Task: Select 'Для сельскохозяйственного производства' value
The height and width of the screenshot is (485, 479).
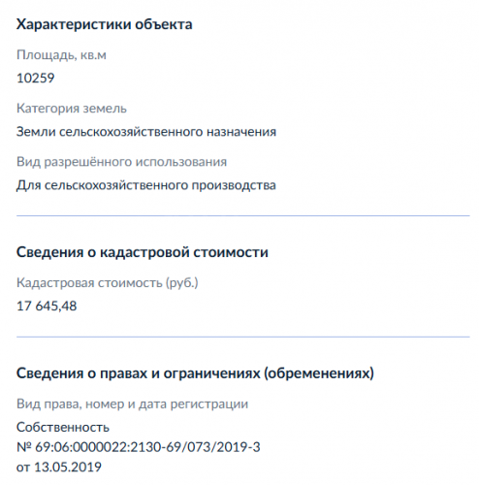Action: pos(146,185)
